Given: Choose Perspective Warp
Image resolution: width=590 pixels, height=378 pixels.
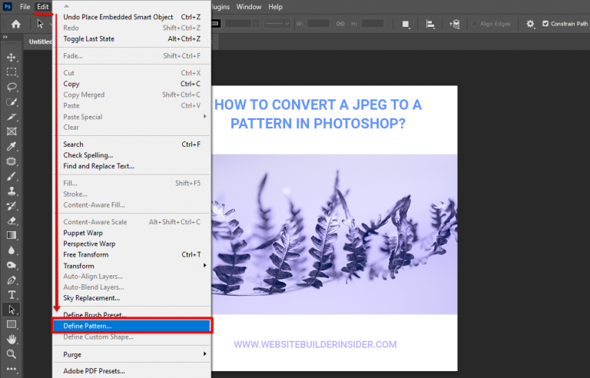Looking at the screenshot, I should 131,244.
